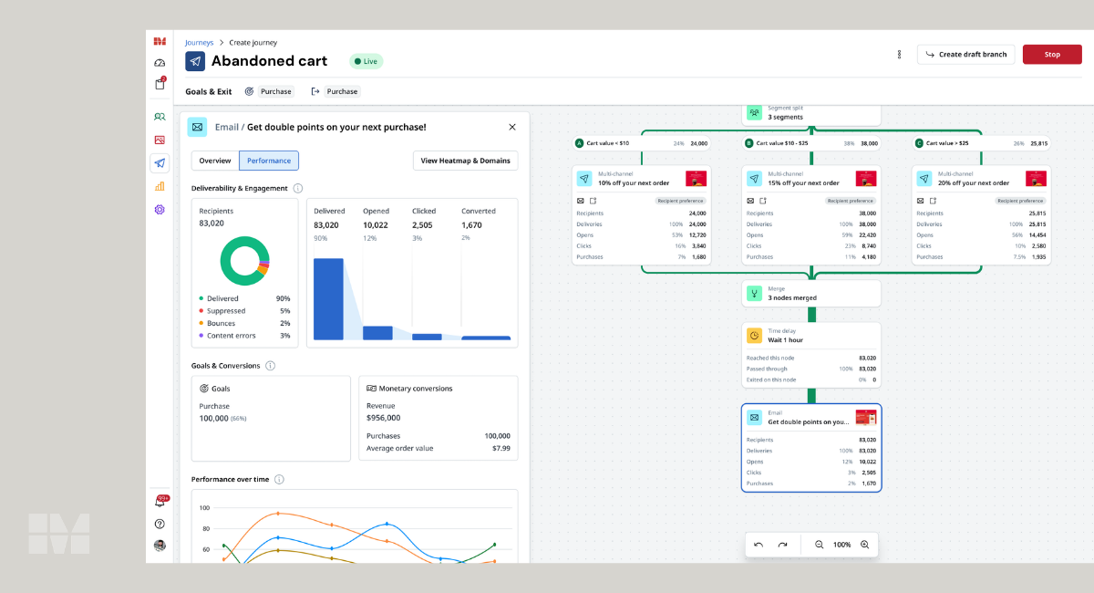
Task: Click the help question mark icon
Action: (x=160, y=524)
